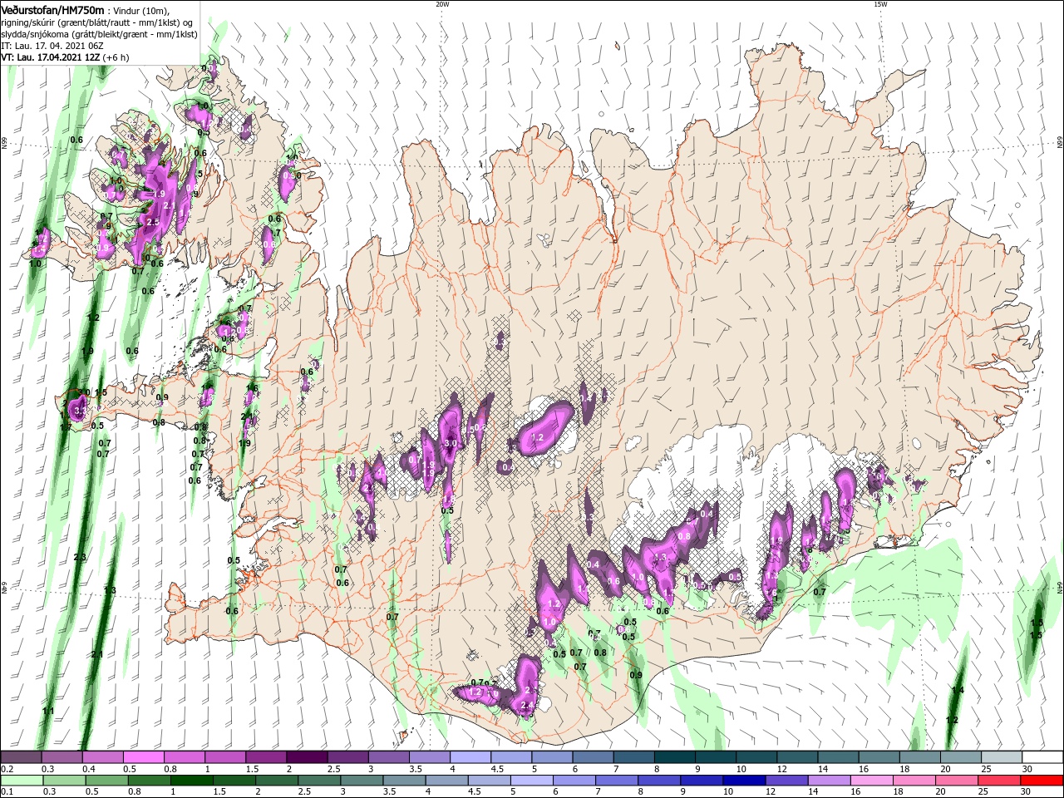Pick the 6 swatch in the green-to-red legend

point(574,781)
